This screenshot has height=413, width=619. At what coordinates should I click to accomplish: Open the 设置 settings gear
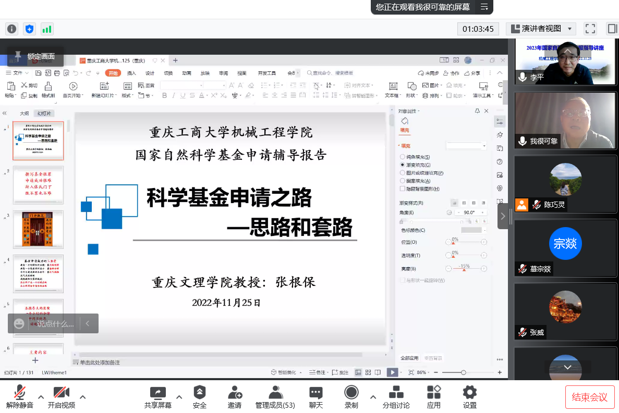click(x=469, y=392)
